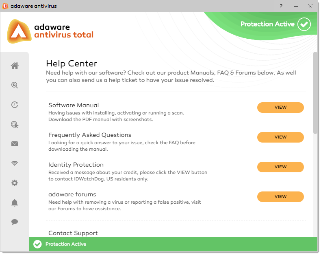Click the vertical scrollbar thumb

pos(315,93)
